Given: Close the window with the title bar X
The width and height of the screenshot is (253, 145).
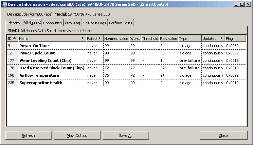Looking at the screenshot, I should click(x=248, y=4).
